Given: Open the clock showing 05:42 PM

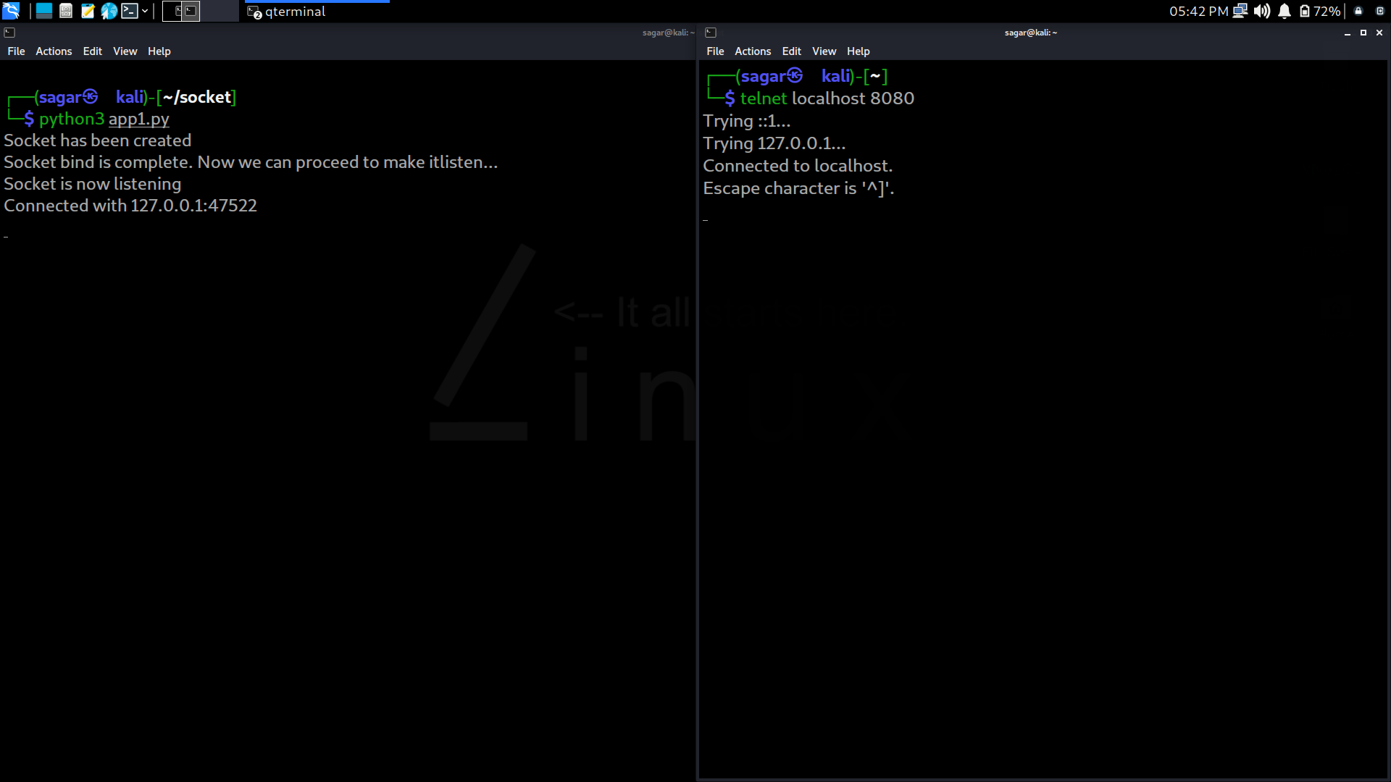Looking at the screenshot, I should (1198, 12).
